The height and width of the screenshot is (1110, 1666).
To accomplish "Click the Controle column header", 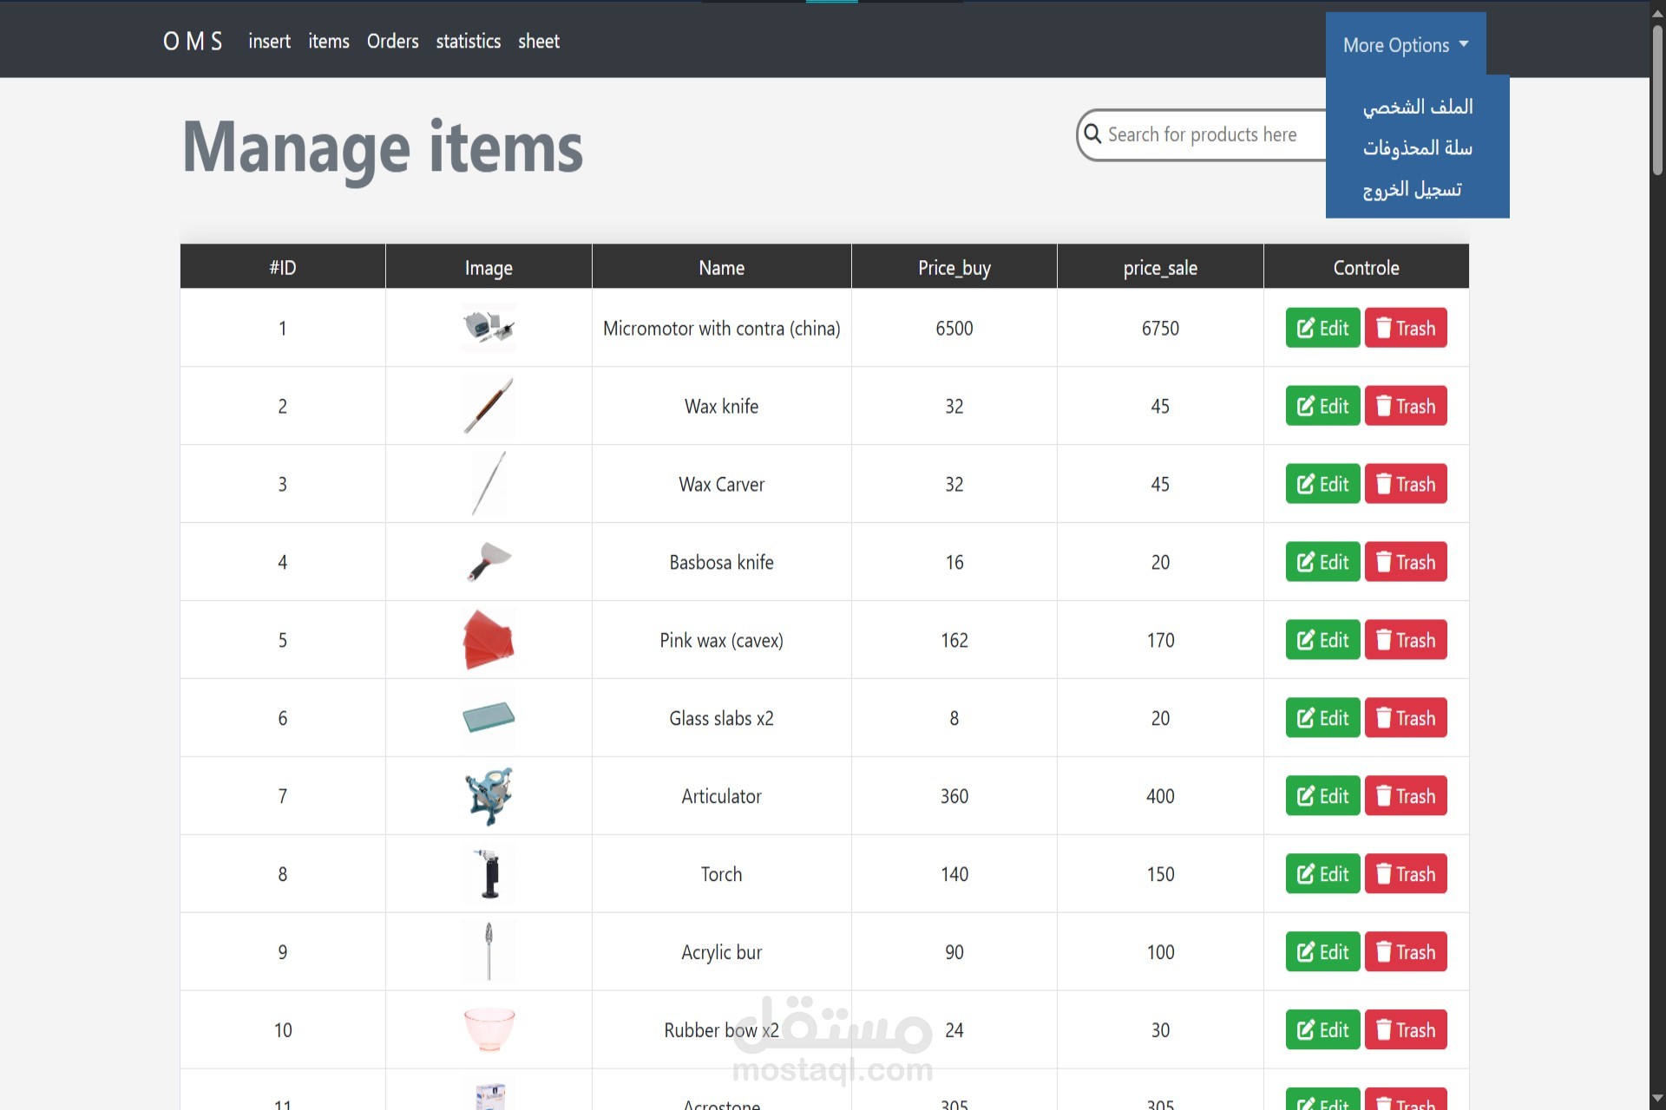I will 1367,267.
